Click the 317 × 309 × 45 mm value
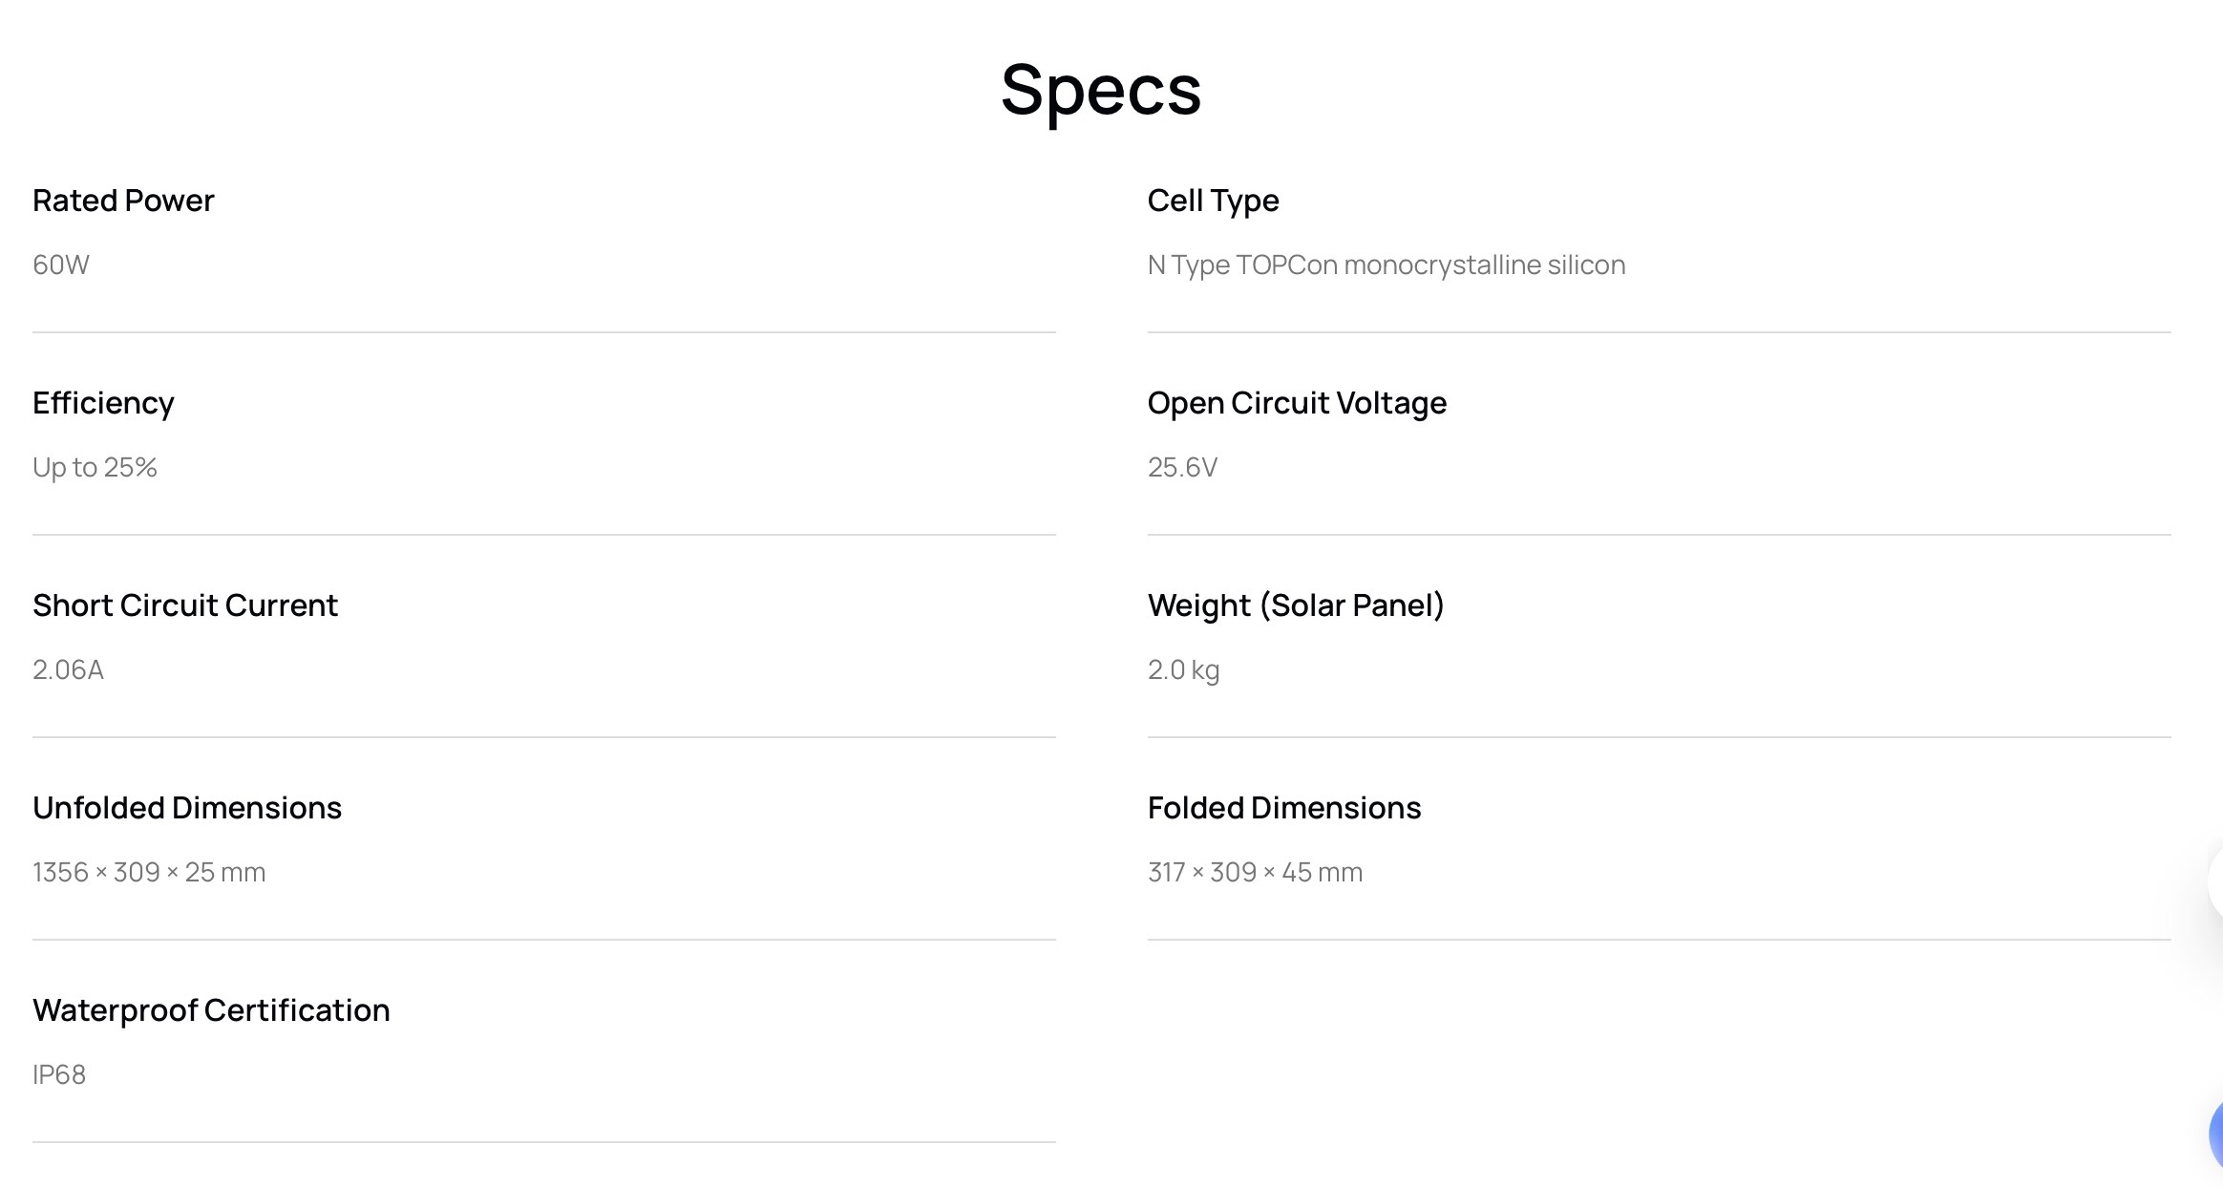Screen dimensions: 2223x1188 [1255, 872]
